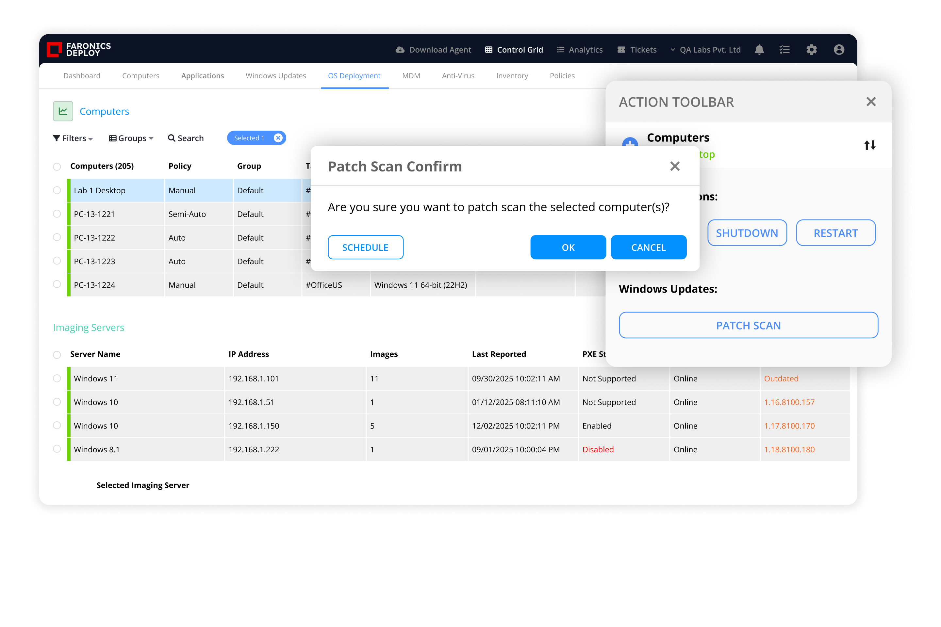Click the green Computers chart icon
This screenshot has width=941, height=627.
[x=63, y=111]
